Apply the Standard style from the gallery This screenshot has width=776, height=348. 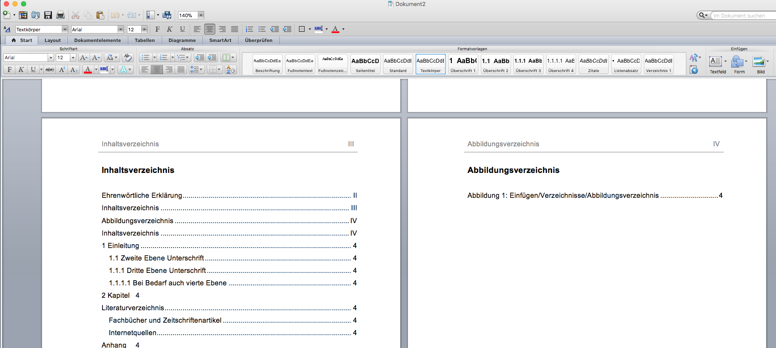pos(398,64)
